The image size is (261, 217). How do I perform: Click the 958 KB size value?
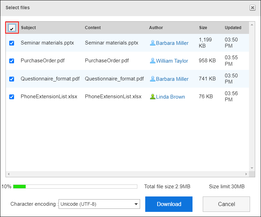click(207, 61)
